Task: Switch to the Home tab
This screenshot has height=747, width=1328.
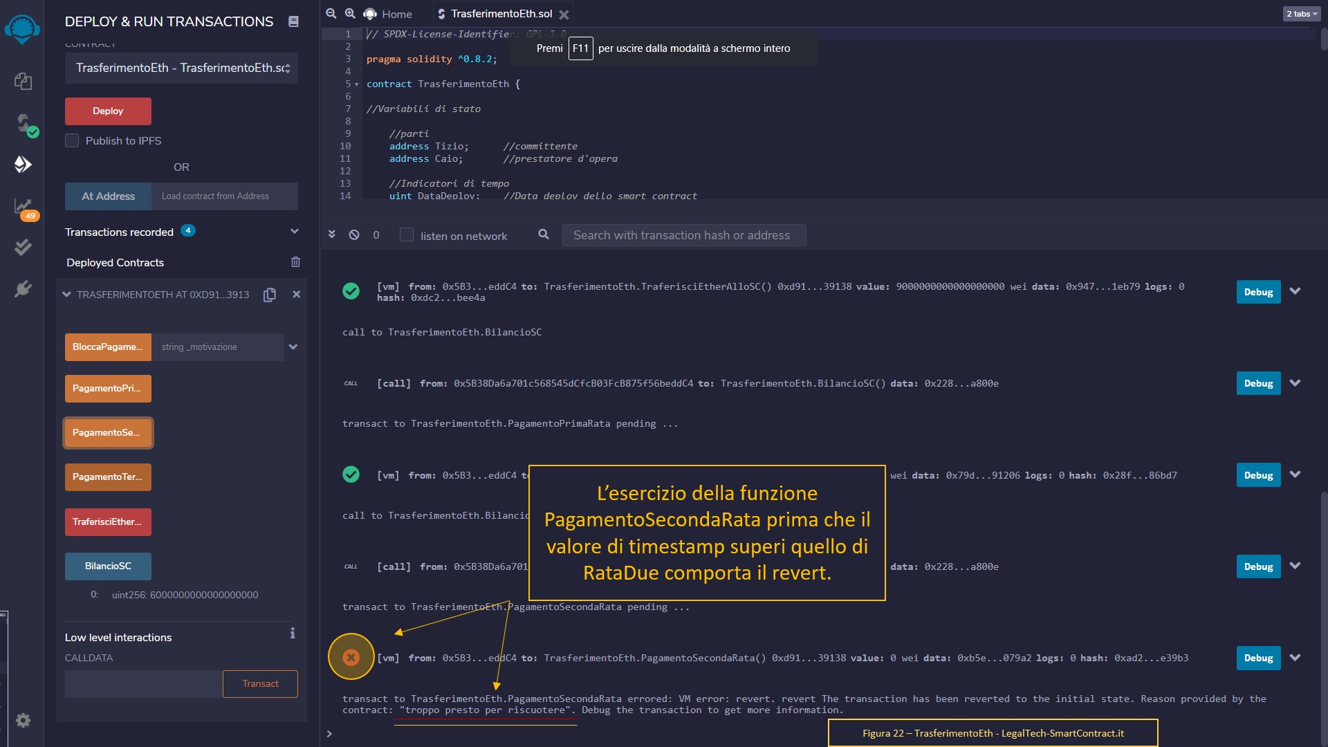Action: (x=388, y=14)
